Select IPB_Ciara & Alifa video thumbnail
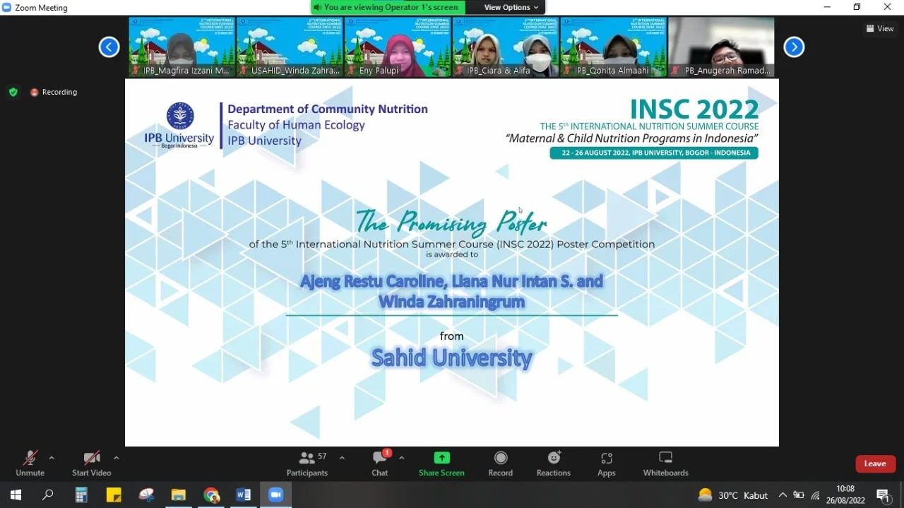The width and height of the screenshot is (904, 508). coord(506,47)
